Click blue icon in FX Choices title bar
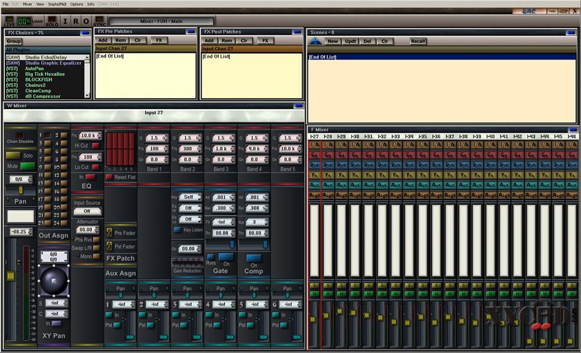581x353 pixels. pyautogui.click(x=85, y=33)
